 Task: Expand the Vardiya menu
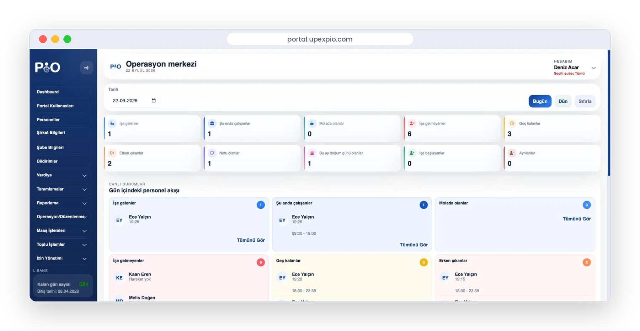[62, 175]
